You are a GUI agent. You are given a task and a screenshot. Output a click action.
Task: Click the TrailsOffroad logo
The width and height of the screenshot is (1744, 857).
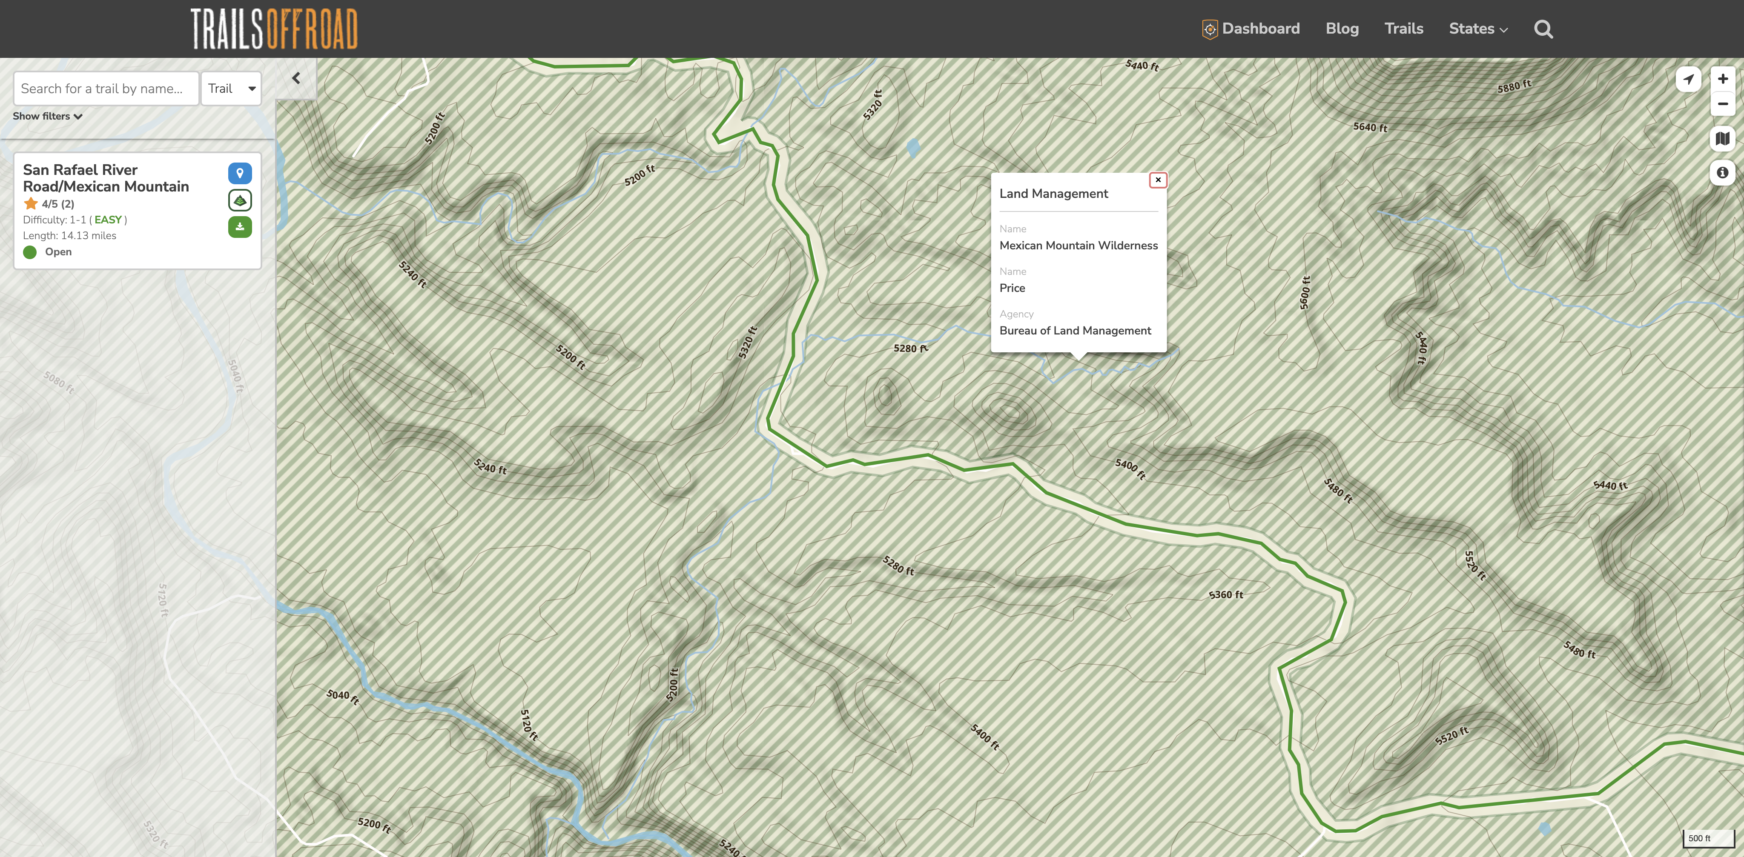click(274, 29)
